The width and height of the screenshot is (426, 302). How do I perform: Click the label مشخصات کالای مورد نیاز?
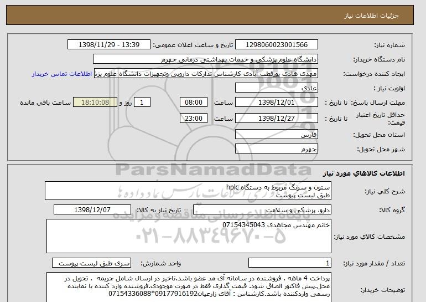point(370,237)
